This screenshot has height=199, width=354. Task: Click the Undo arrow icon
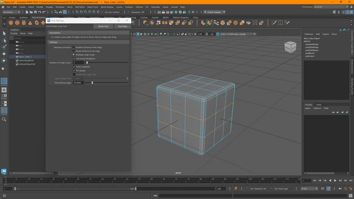pos(39,12)
